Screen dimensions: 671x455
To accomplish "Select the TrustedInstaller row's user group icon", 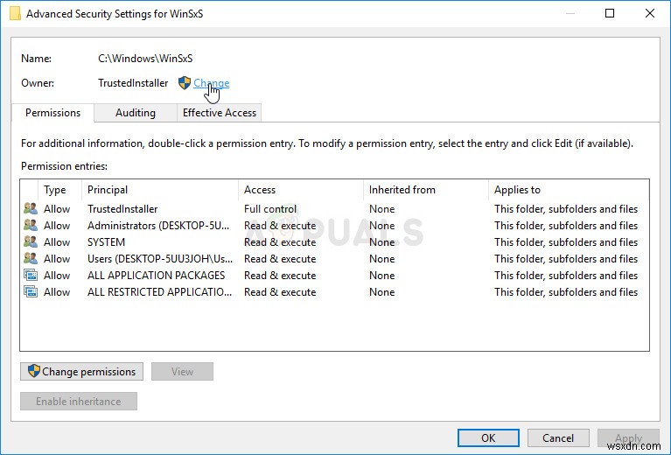I will coord(31,209).
